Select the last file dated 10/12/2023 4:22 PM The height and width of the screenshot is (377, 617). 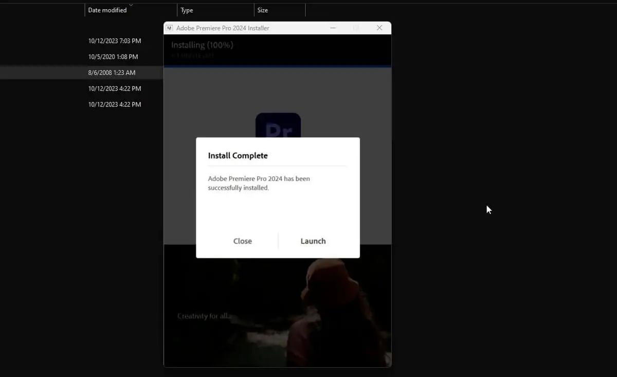coord(115,104)
